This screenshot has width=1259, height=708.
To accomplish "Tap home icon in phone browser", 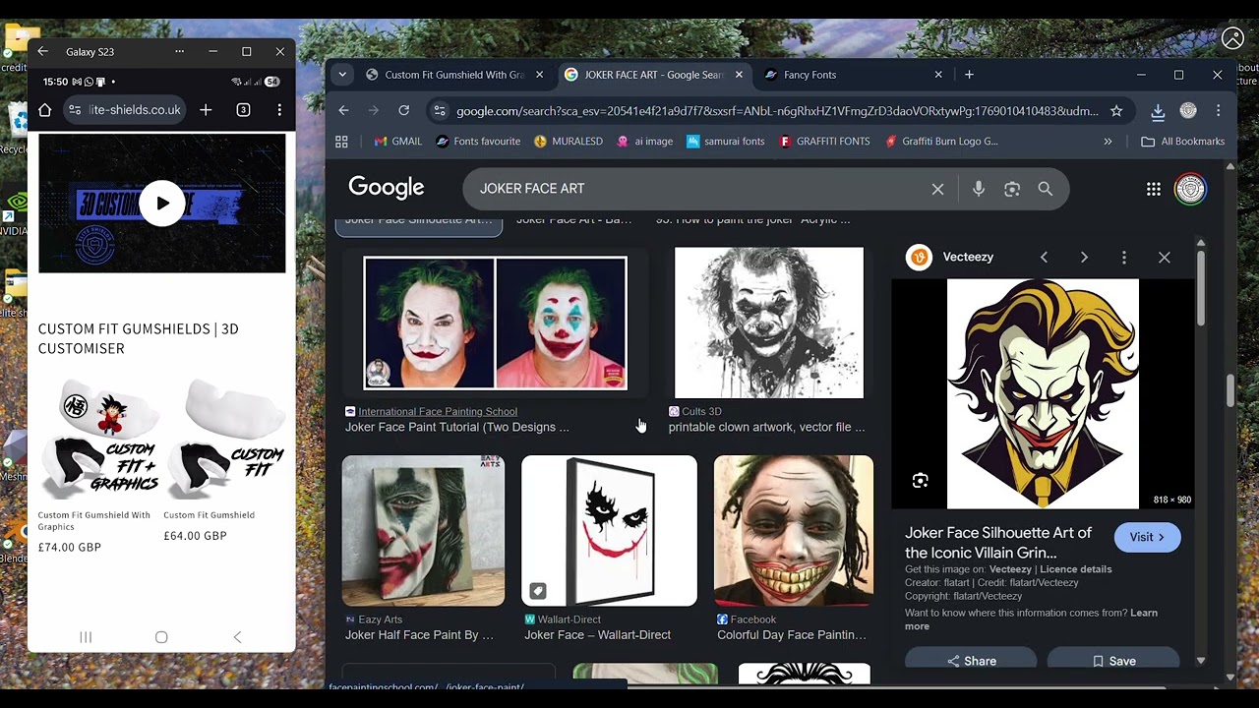I will click(x=44, y=110).
